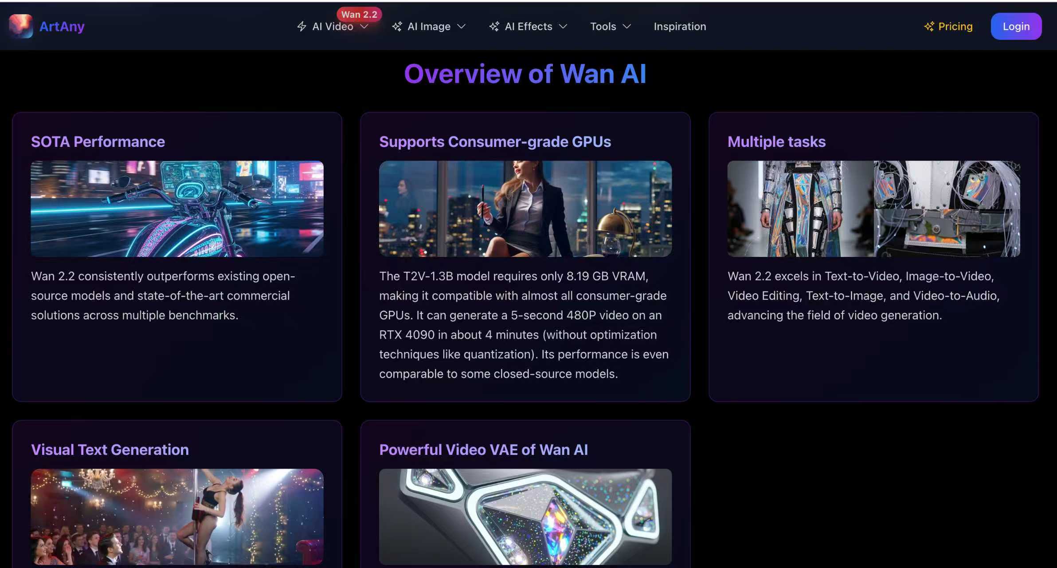Click the Login button
This screenshot has height=568, width=1057.
tap(1016, 26)
